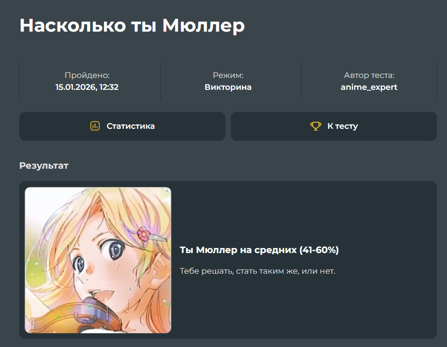Click the Режим label
The image size is (447, 347).
pyautogui.click(x=228, y=75)
